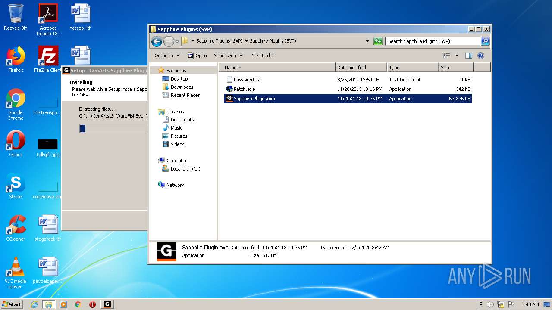
Task: Open stagefeel.rtf desktop document
Action: tap(48, 228)
